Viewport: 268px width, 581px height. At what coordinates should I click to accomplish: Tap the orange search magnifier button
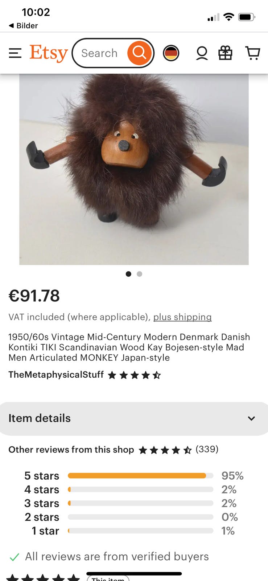(x=139, y=53)
